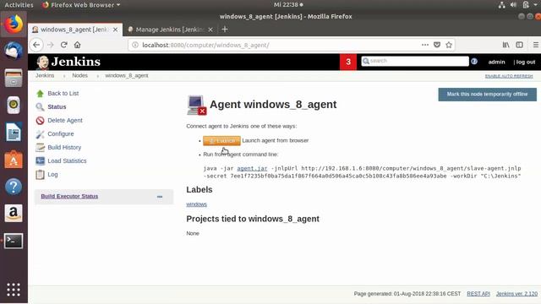Go Back to List
Screen dimensions: 541x304
coord(63,94)
